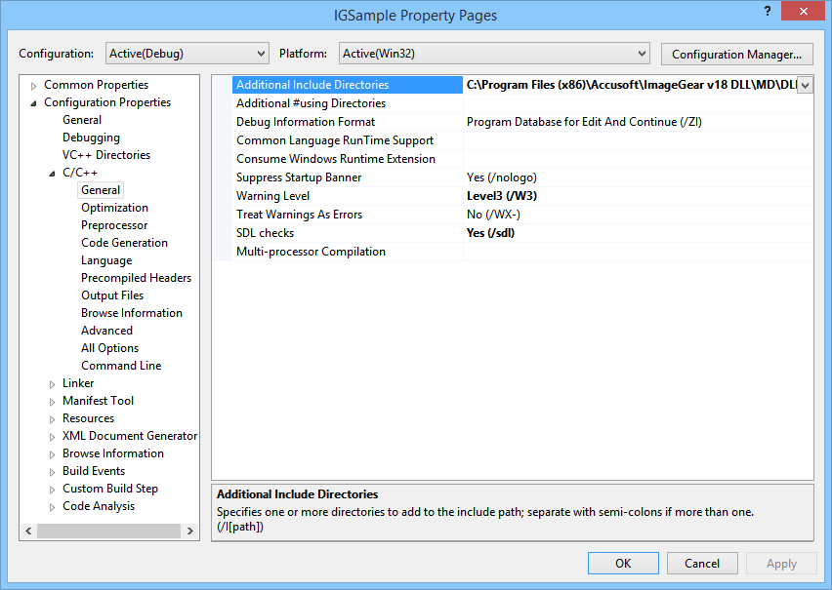Expand the Linker node arrow

tap(53, 384)
